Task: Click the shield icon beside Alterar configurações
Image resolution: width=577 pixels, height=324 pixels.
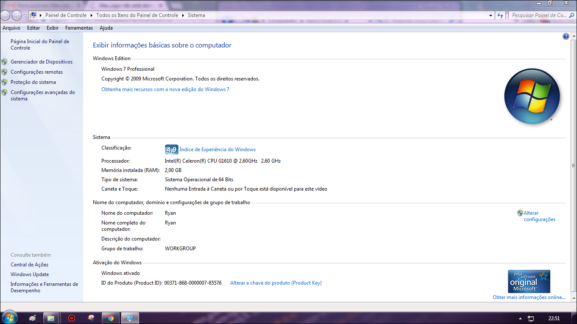Action: point(520,213)
